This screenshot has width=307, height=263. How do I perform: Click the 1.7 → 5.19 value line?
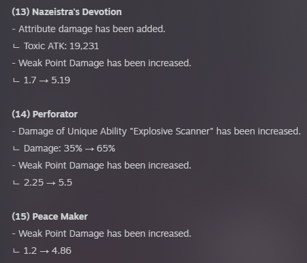pyautogui.click(x=47, y=80)
